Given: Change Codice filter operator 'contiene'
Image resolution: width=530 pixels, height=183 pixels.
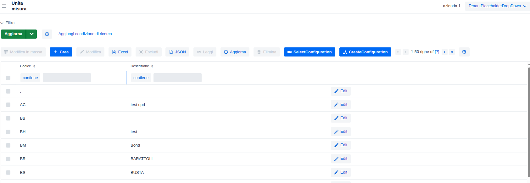Looking at the screenshot, I should [30, 78].
